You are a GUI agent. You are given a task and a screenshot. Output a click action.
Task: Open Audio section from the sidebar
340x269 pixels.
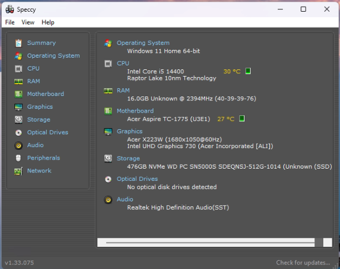click(36, 145)
